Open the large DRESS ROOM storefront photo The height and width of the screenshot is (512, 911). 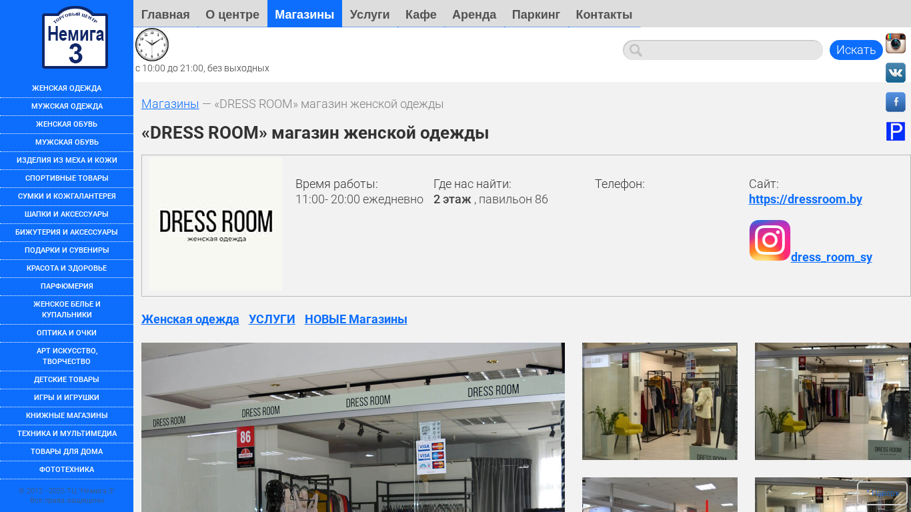tap(353, 427)
